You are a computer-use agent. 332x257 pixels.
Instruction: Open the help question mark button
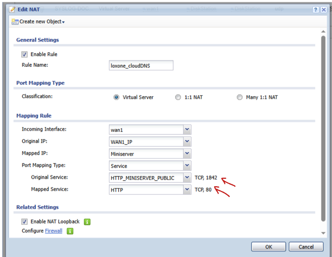tap(316, 9)
